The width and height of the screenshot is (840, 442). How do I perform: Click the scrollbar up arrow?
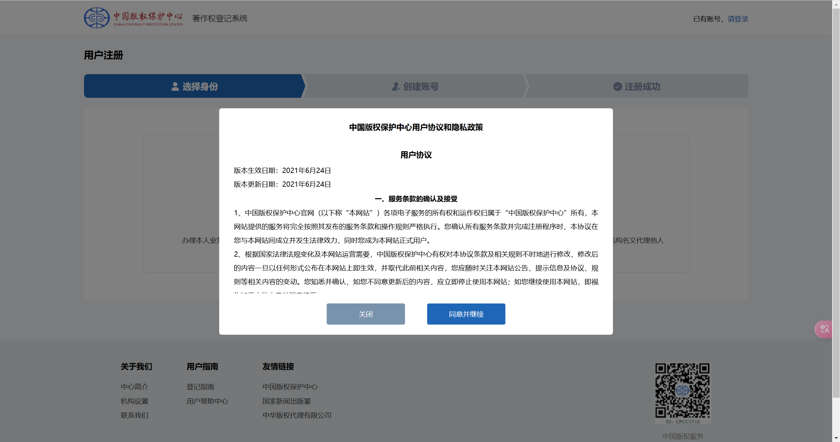click(x=836, y=4)
